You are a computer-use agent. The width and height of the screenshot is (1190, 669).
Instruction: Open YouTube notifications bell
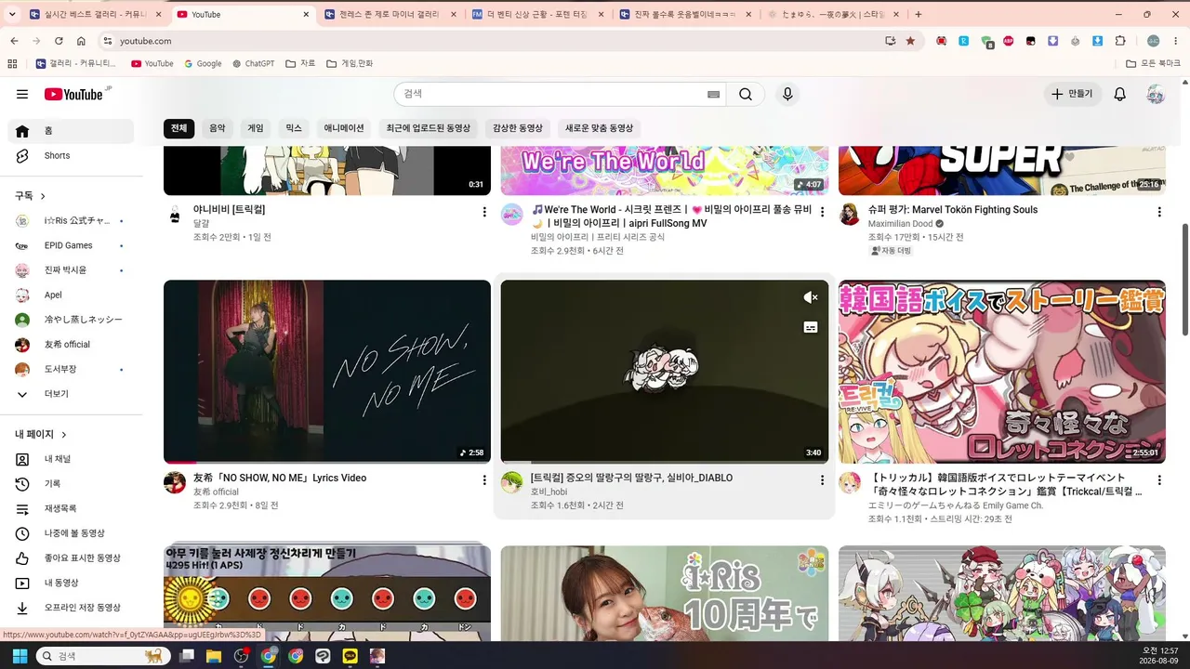(1120, 94)
